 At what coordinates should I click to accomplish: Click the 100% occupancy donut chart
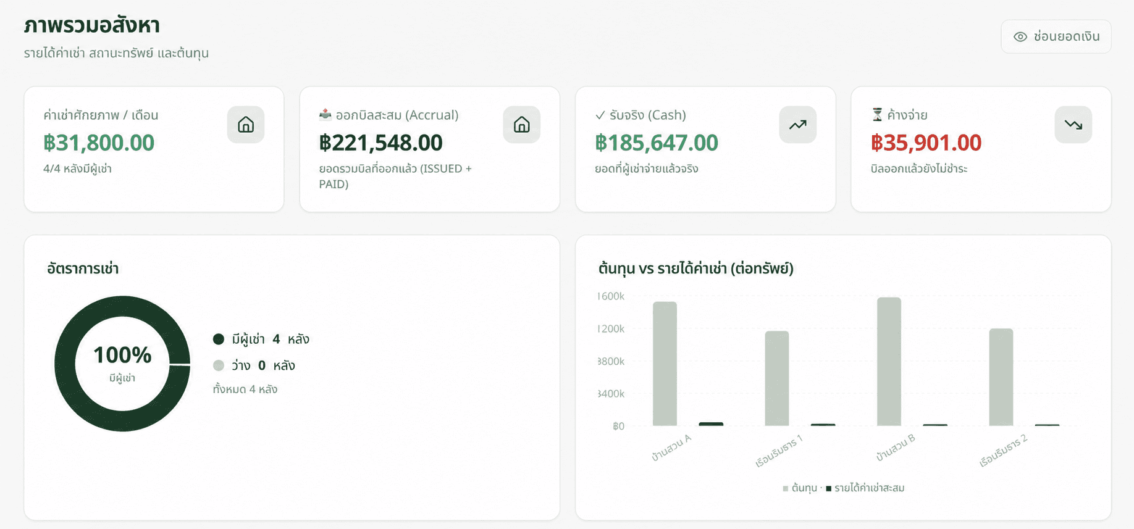[122, 364]
